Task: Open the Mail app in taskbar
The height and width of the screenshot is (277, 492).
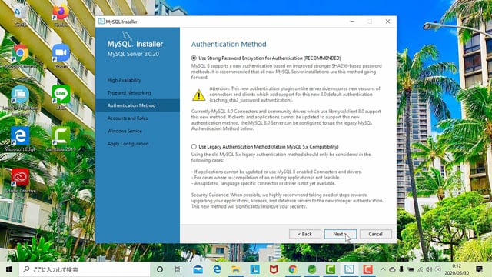Action: [198, 269]
